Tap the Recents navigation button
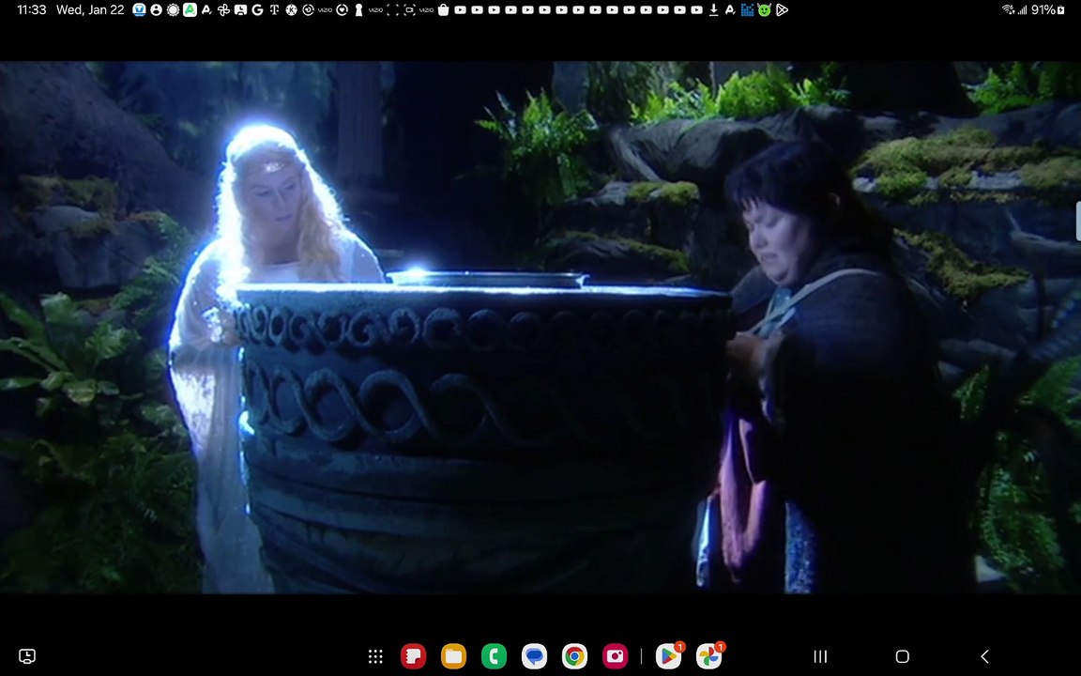 coord(820,656)
